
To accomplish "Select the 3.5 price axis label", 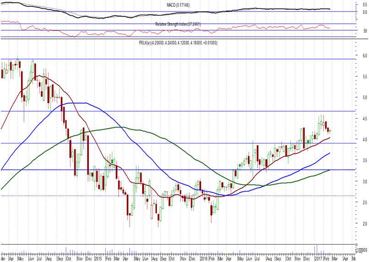I will click(365, 160).
